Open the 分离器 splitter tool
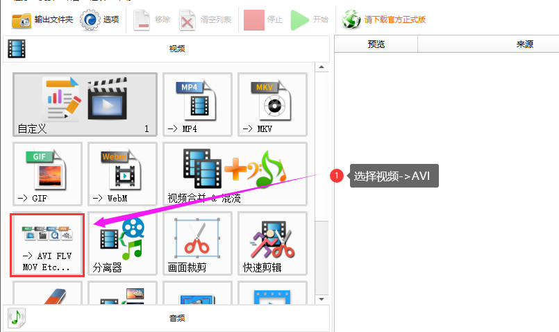 [x=122, y=244]
